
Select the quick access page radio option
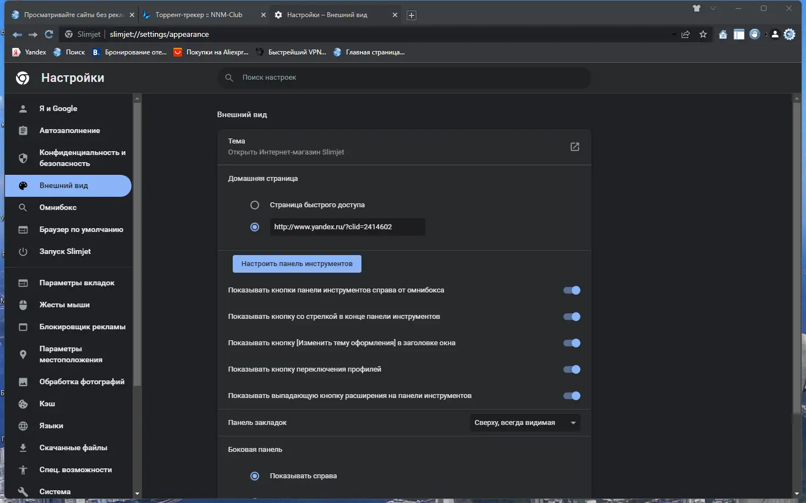tap(255, 205)
